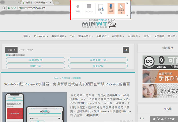
Task: Open a new browser tab
Action: [56, 3]
